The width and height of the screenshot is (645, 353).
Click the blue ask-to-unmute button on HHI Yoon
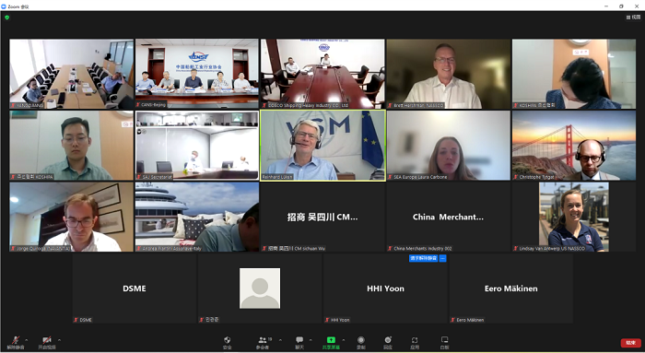coord(423,258)
